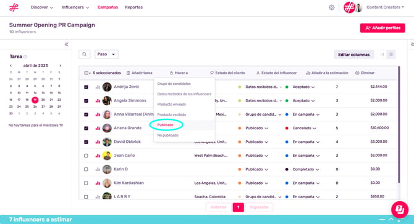The width and height of the screenshot is (414, 224).
Task: Toggle the select-all checkbox in table header
Action: click(87, 73)
